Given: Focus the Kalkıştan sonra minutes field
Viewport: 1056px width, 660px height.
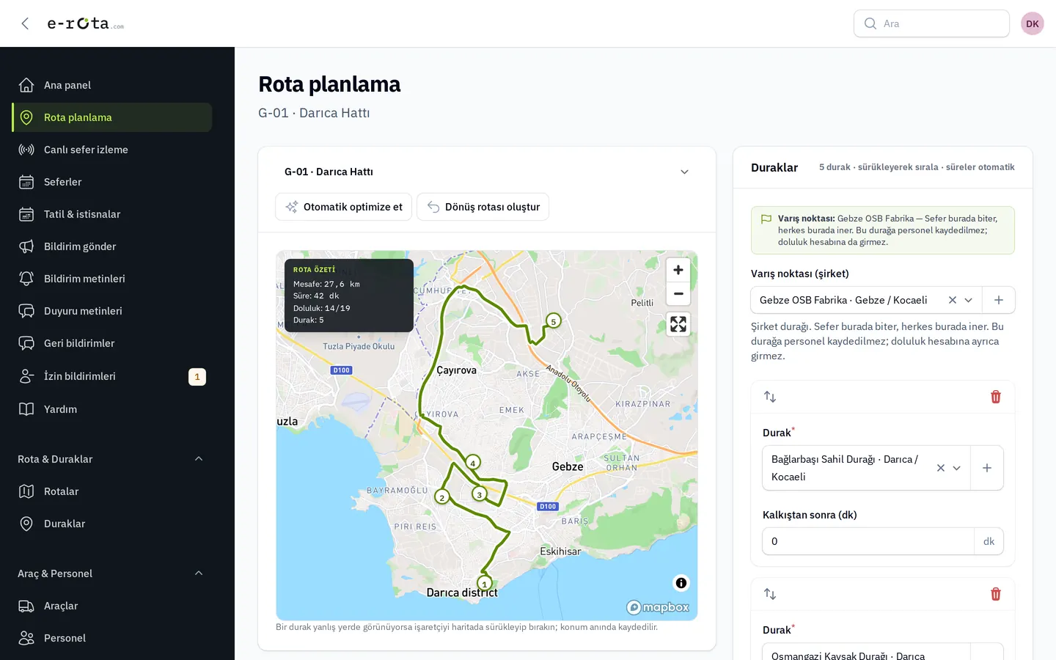Looking at the screenshot, I should click(868, 541).
